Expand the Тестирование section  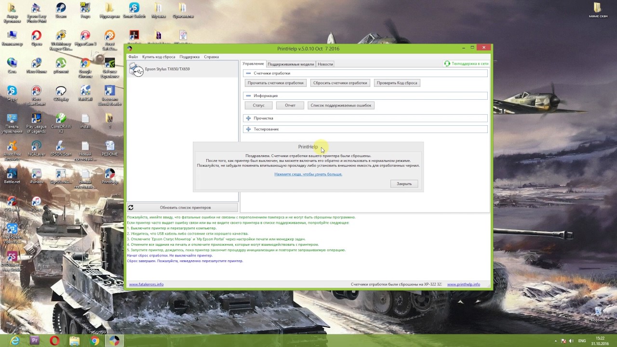248,129
